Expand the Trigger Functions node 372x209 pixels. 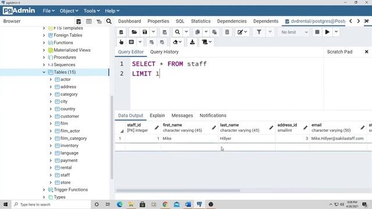point(44,190)
